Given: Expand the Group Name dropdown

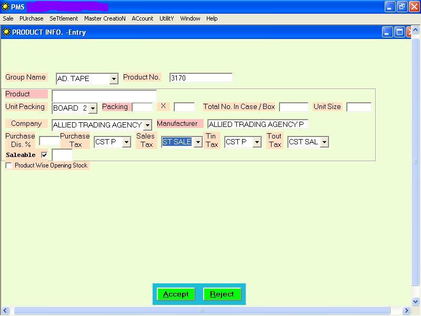Looking at the screenshot, I should coord(114,79).
